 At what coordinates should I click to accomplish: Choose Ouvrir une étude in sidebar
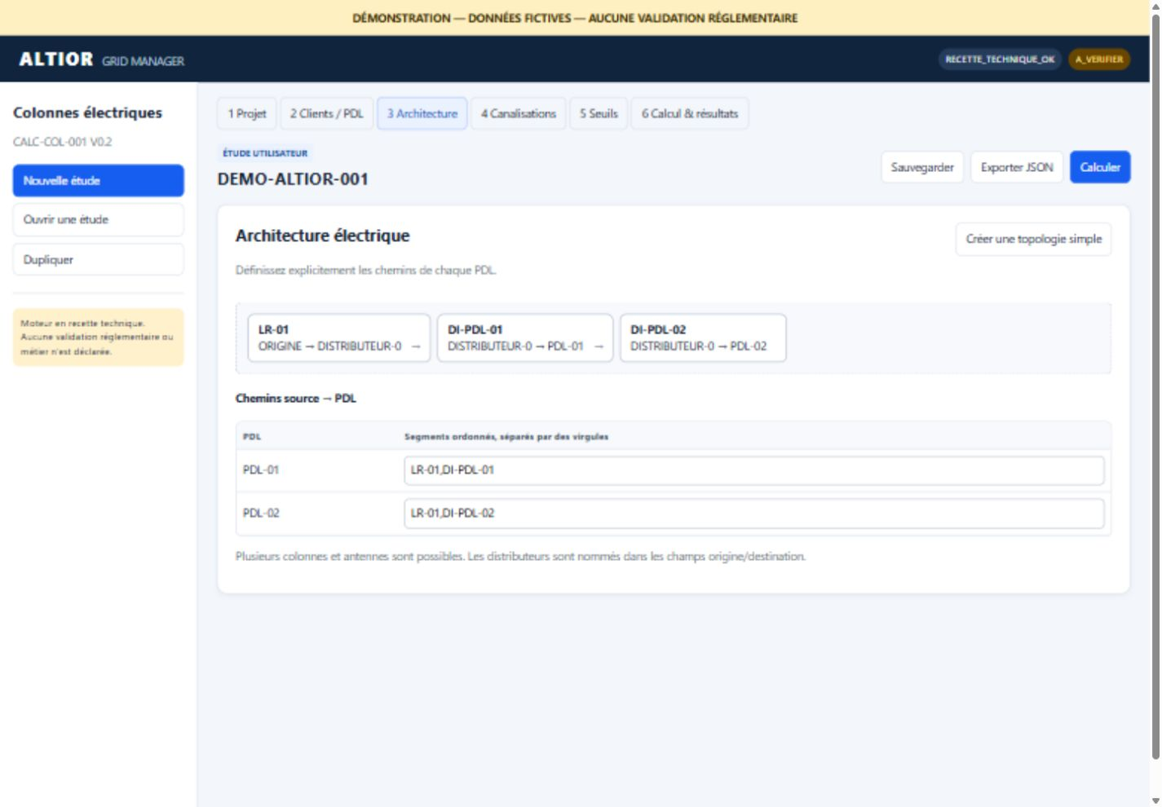(x=98, y=219)
